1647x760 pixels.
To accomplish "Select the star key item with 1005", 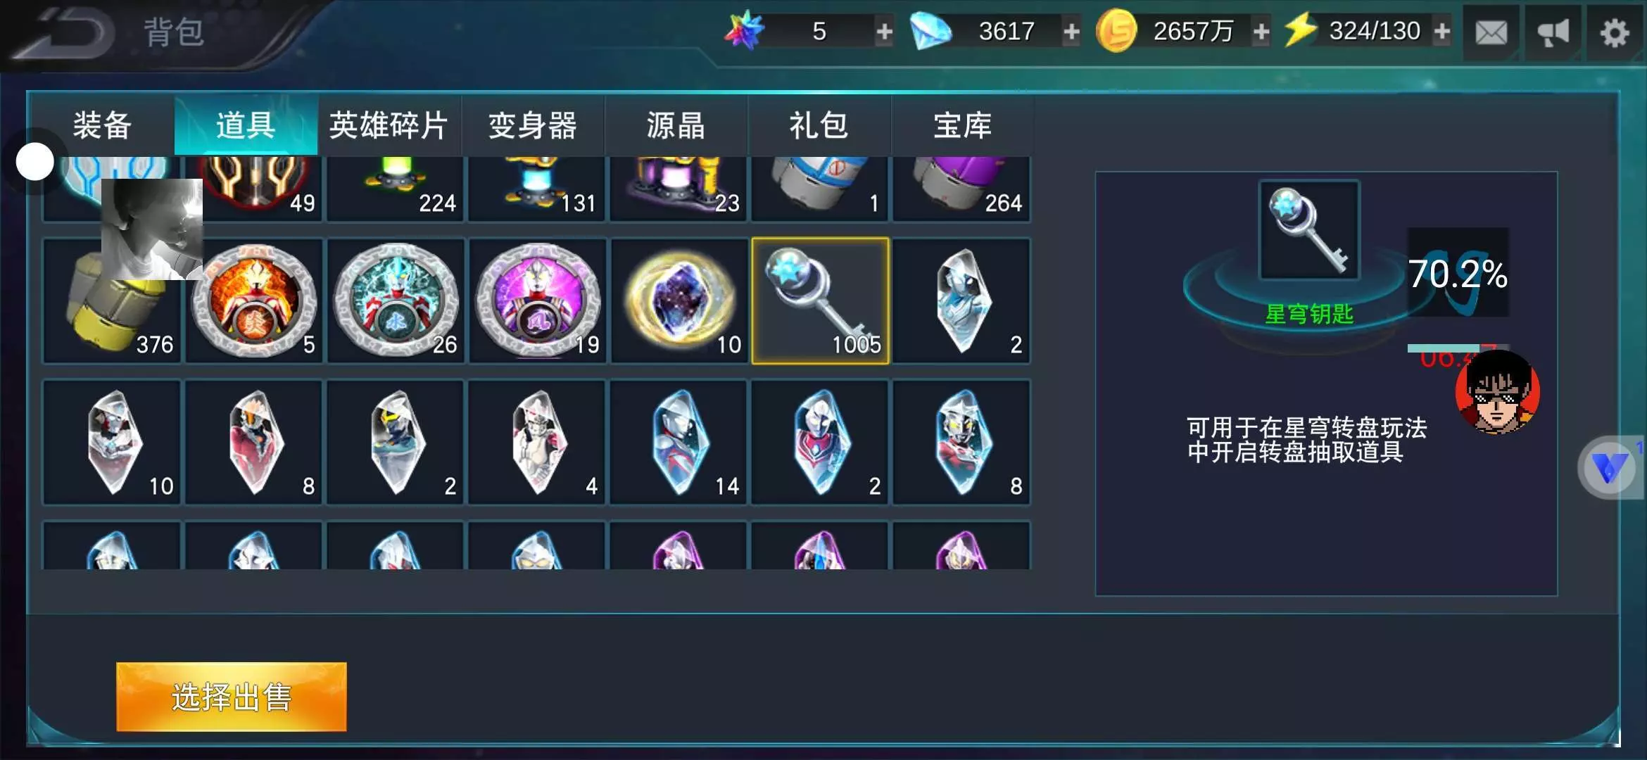I will (820, 301).
